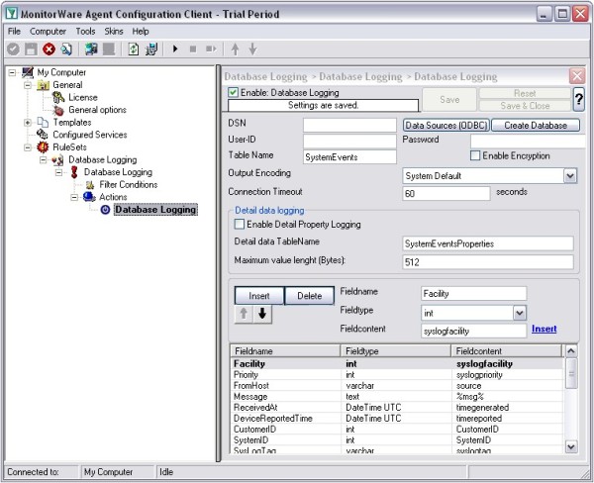Click the General options icon
594x483 pixels.
58,110
